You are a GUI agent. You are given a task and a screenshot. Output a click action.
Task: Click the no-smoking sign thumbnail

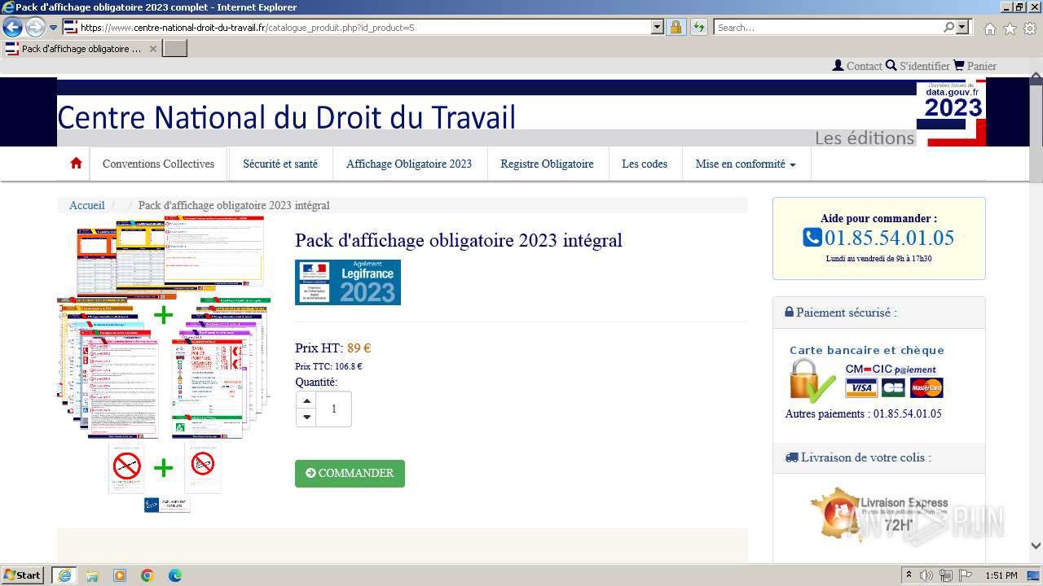[127, 466]
